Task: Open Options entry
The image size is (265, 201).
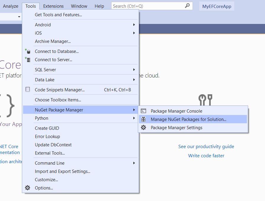Action: tap(80, 188)
